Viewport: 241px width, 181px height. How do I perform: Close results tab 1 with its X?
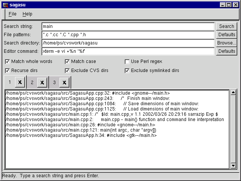click(x=20, y=82)
